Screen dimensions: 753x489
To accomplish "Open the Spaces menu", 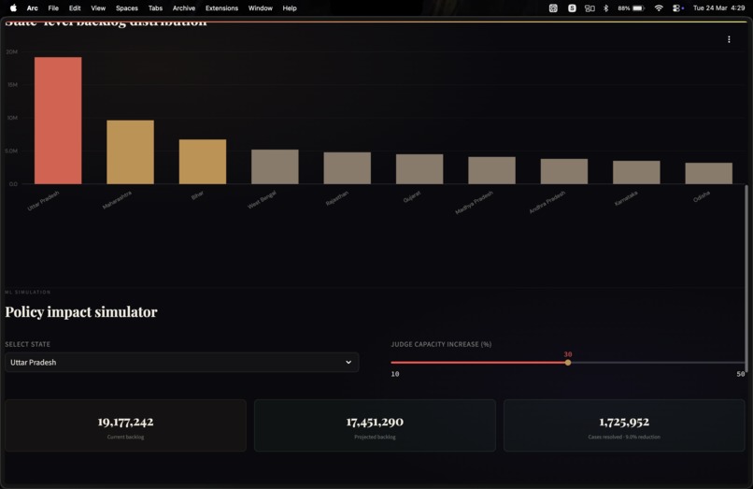I will (127, 8).
